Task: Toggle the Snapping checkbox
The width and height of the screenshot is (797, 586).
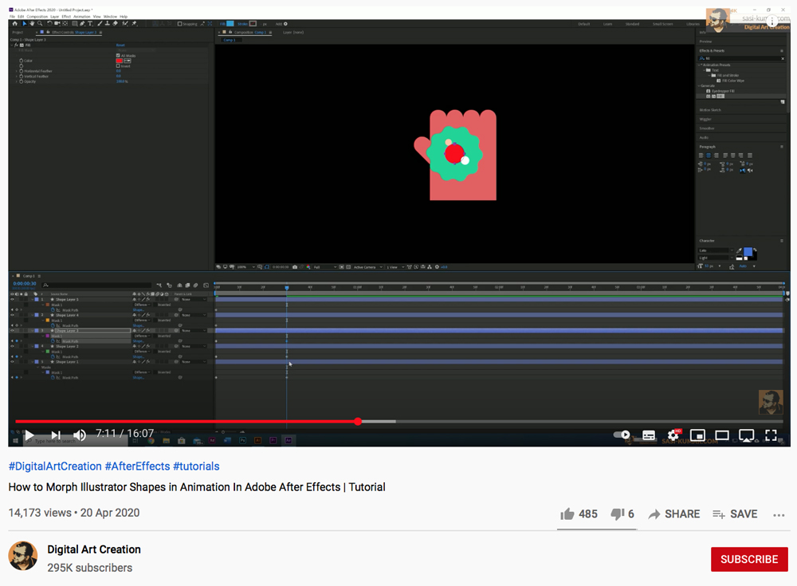Action: coord(179,24)
